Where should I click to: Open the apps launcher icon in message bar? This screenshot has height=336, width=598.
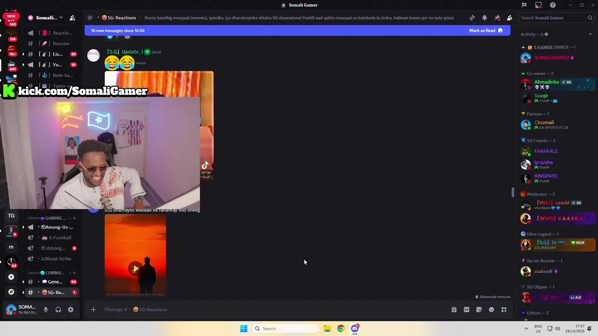click(x=504, y=309)
